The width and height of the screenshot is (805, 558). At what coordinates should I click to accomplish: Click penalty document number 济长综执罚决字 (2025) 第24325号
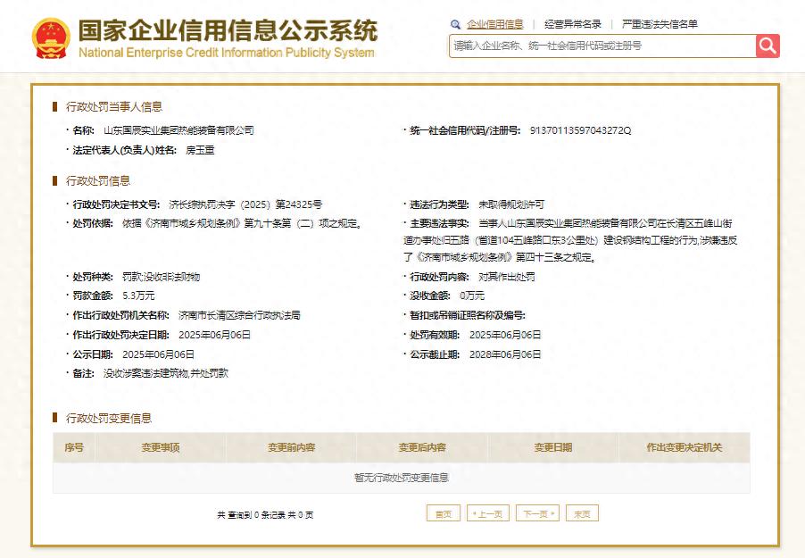[245, 204]
